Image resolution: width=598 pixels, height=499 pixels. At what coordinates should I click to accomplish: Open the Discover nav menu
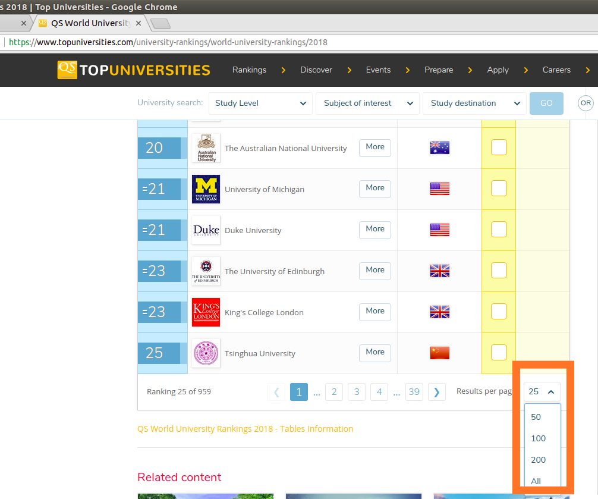(316, 70)
